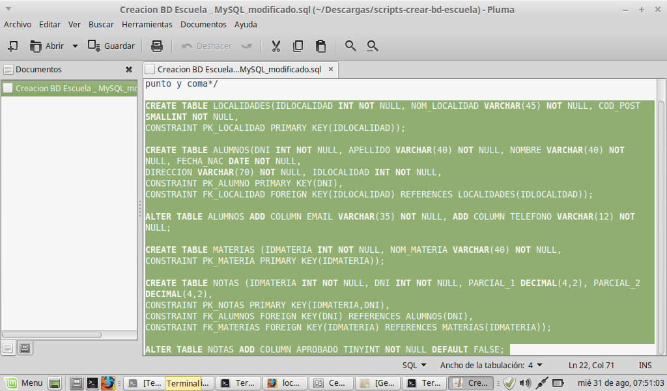The image size is (667, 391).
Task: Open the SQL syntax language dropdown
Action: [x=414, y=366]
